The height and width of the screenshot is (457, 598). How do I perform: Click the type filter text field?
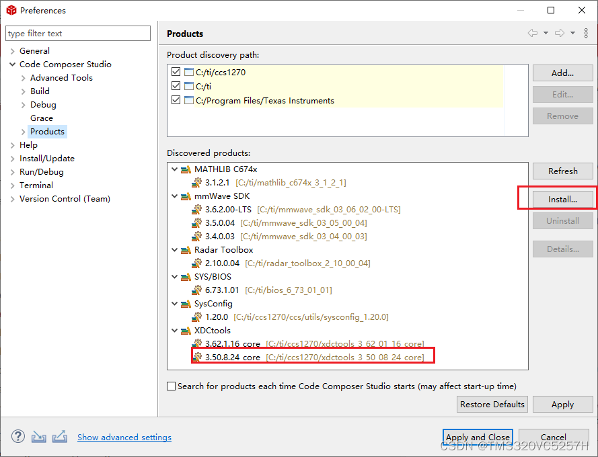pos(77,33)
